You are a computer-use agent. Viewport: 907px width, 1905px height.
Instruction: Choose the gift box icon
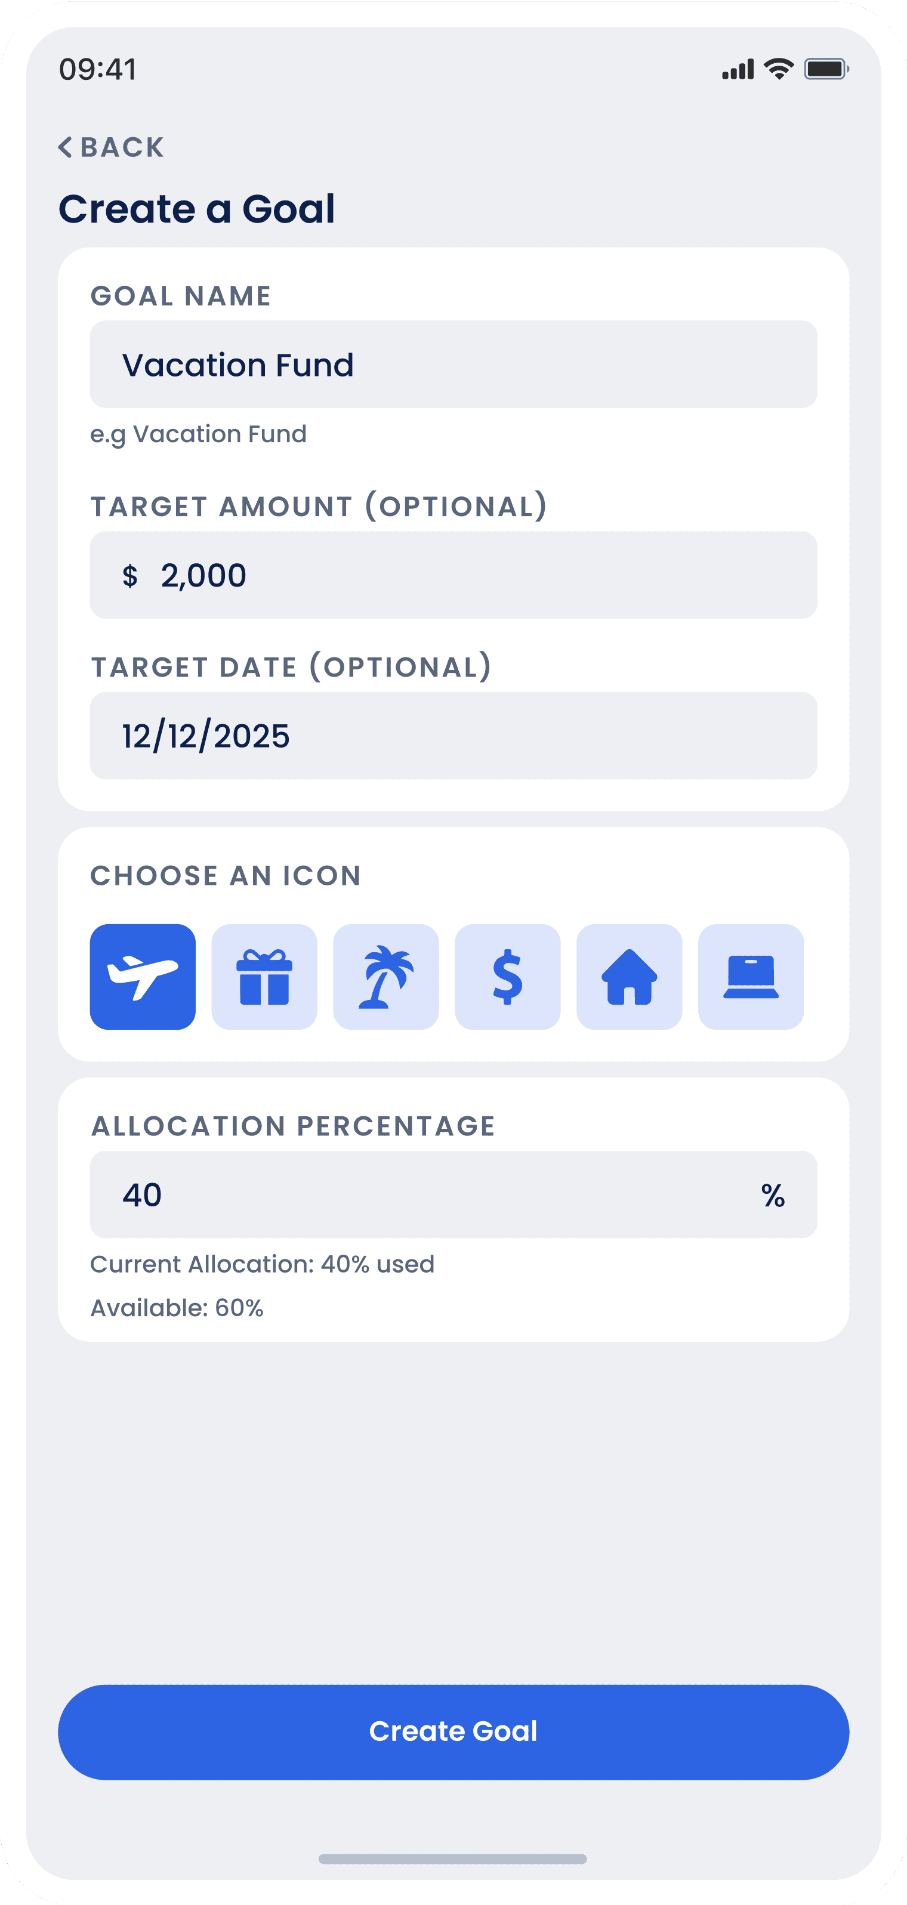pos(264,976)
